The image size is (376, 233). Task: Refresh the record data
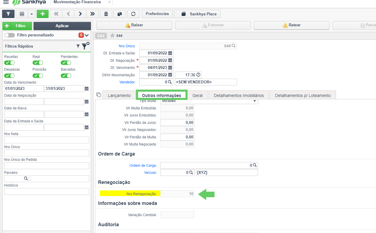pyautogui.click(x=133, y=14)
